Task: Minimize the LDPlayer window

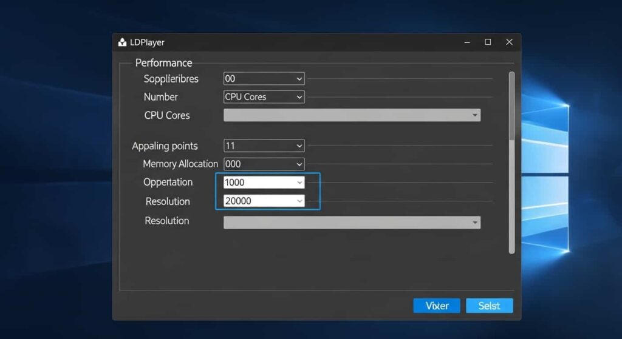Action: point(467,42)
